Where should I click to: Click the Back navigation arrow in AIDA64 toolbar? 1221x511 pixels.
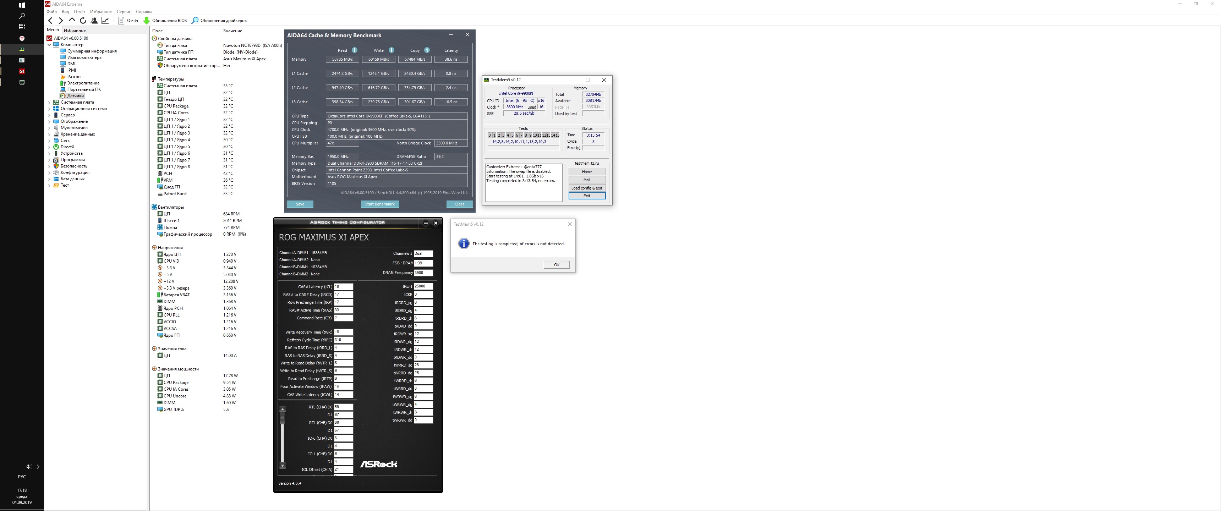point(51,20)
